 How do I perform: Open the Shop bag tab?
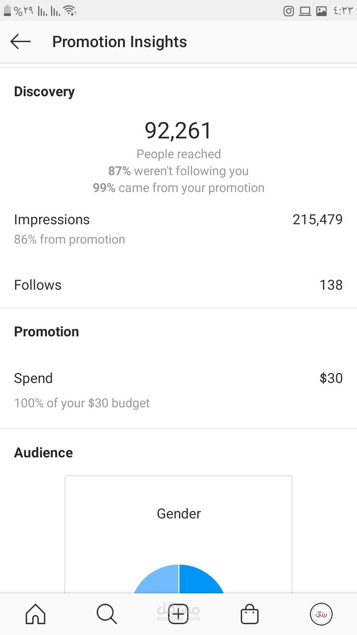click(x=249, y=615)
